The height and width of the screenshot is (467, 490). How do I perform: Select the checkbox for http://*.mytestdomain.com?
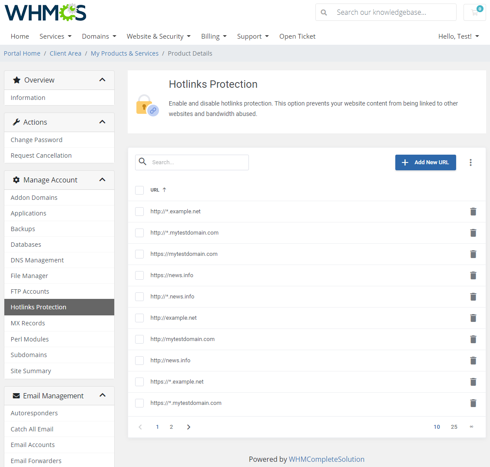click(139, 232)
